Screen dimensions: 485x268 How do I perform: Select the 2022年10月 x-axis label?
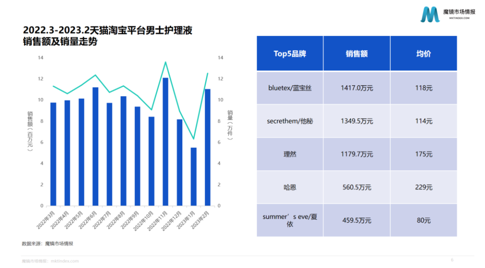pos(143,221)
